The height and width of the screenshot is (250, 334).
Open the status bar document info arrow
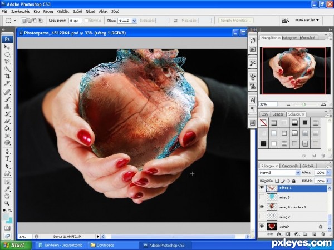point(97,237)
